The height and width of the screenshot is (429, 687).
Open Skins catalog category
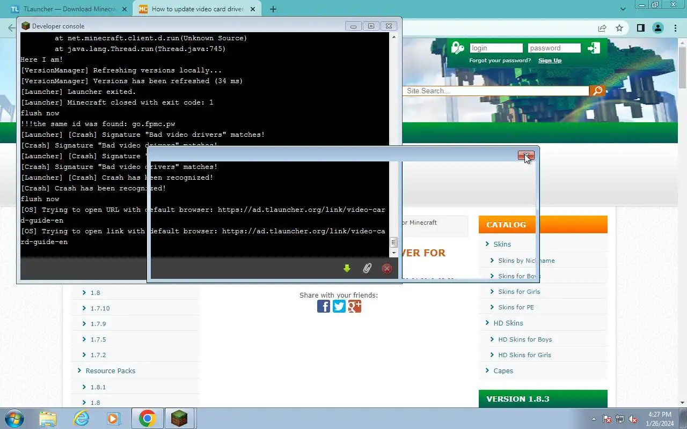coord(502,244)
